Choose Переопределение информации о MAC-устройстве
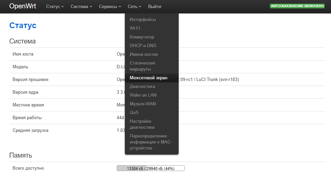 151,142
